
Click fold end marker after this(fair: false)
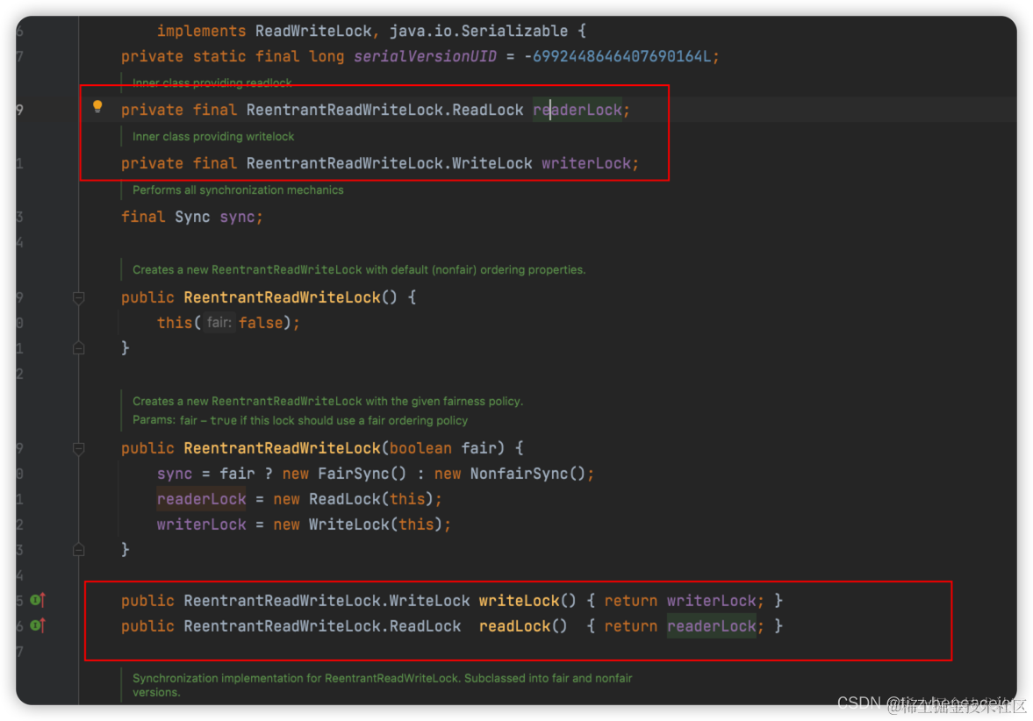coord(78,348)
